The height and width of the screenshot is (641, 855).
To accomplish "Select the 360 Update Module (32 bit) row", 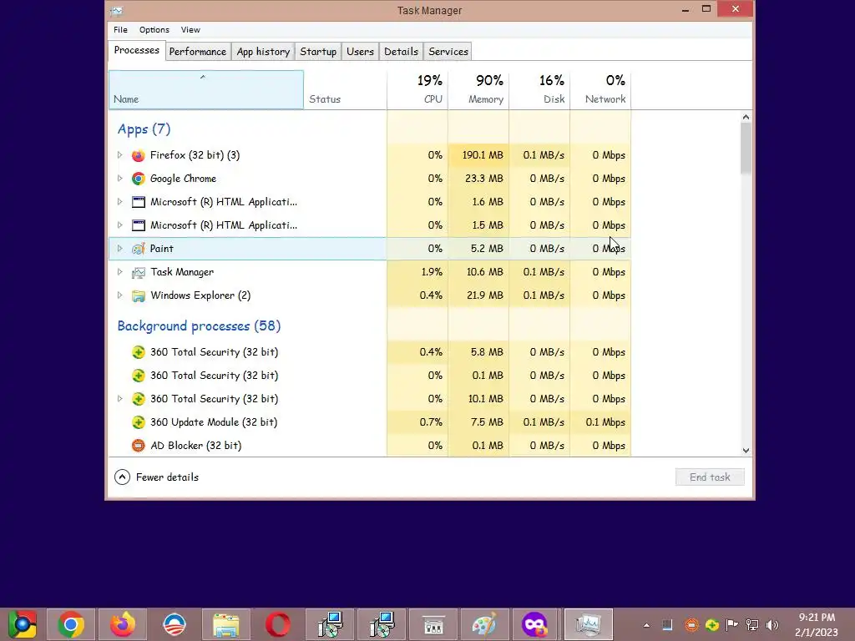I will point(370,422).
